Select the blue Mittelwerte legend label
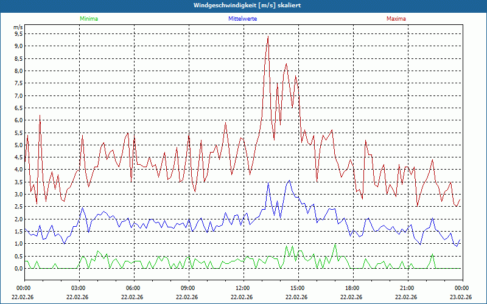The height and width of the screenshot is (304, 487). [242, 19]
